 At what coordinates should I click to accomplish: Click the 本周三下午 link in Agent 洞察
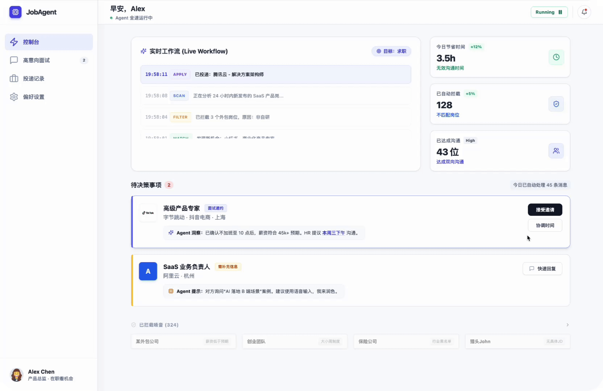334,233
